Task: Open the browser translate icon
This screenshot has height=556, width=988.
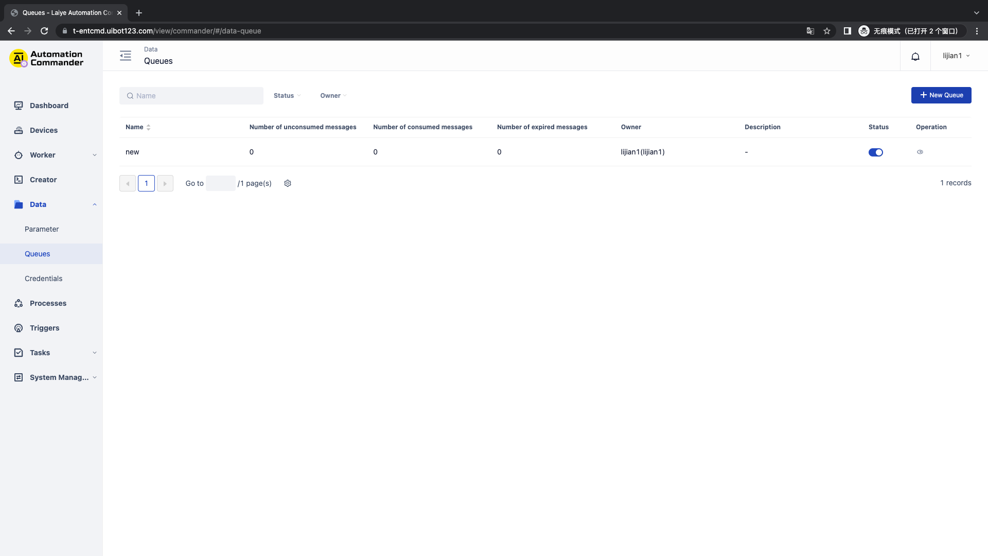Action: (x=810, y=31)
